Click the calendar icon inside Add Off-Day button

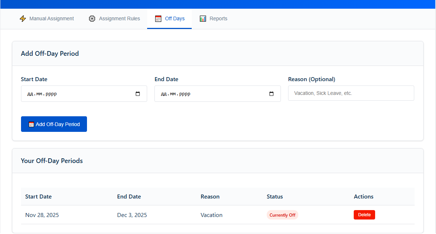32,124
